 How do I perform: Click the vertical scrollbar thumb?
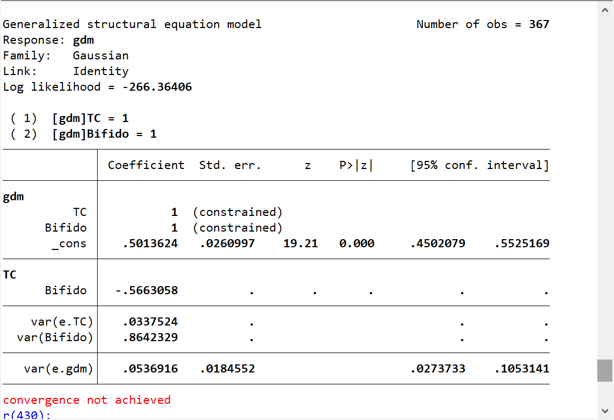[x=604, y=370]
